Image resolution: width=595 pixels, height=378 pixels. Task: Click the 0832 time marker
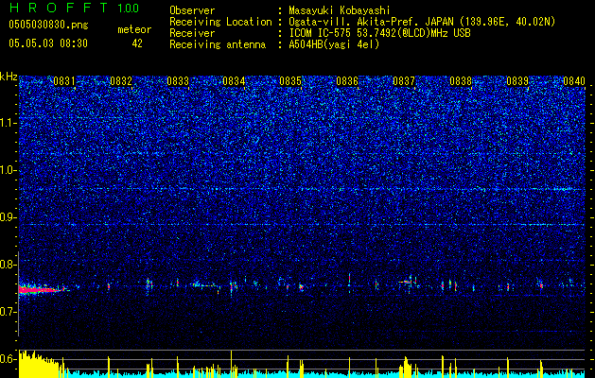click(121, 81)
